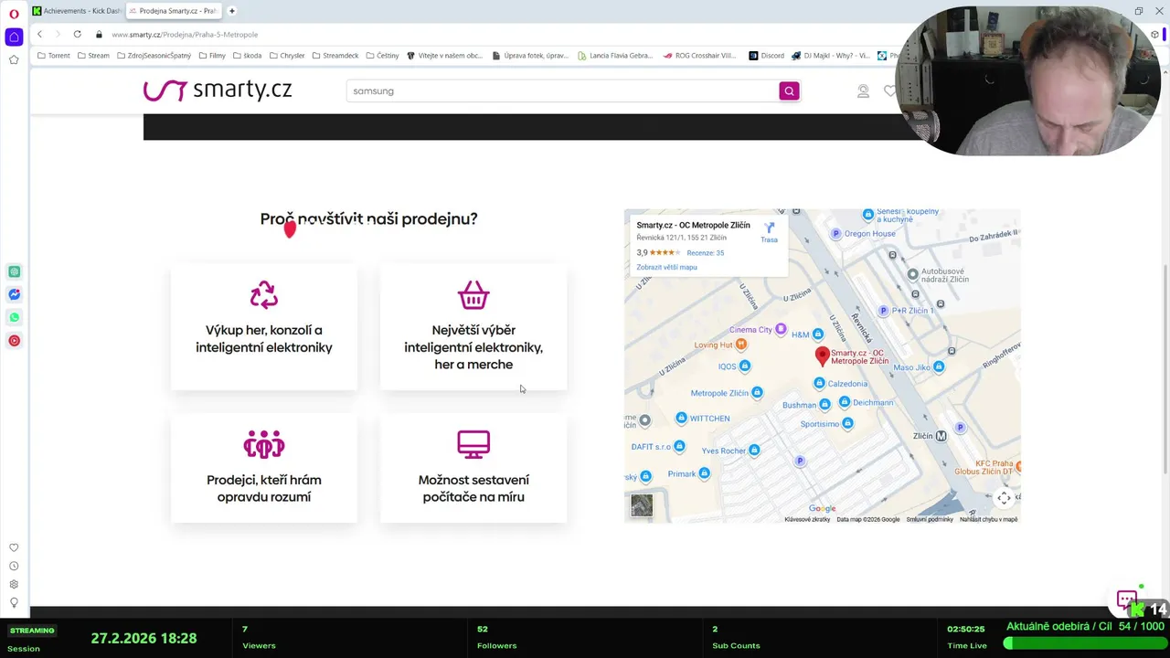Click the lightbulb icon in sidebar
1170x658 pixels.
coord(14,602)
